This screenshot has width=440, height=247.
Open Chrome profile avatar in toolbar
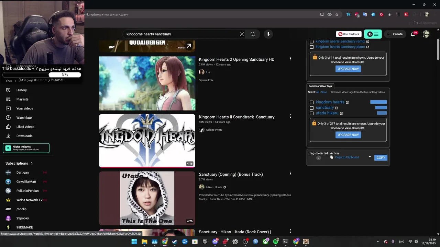point(427,14)
